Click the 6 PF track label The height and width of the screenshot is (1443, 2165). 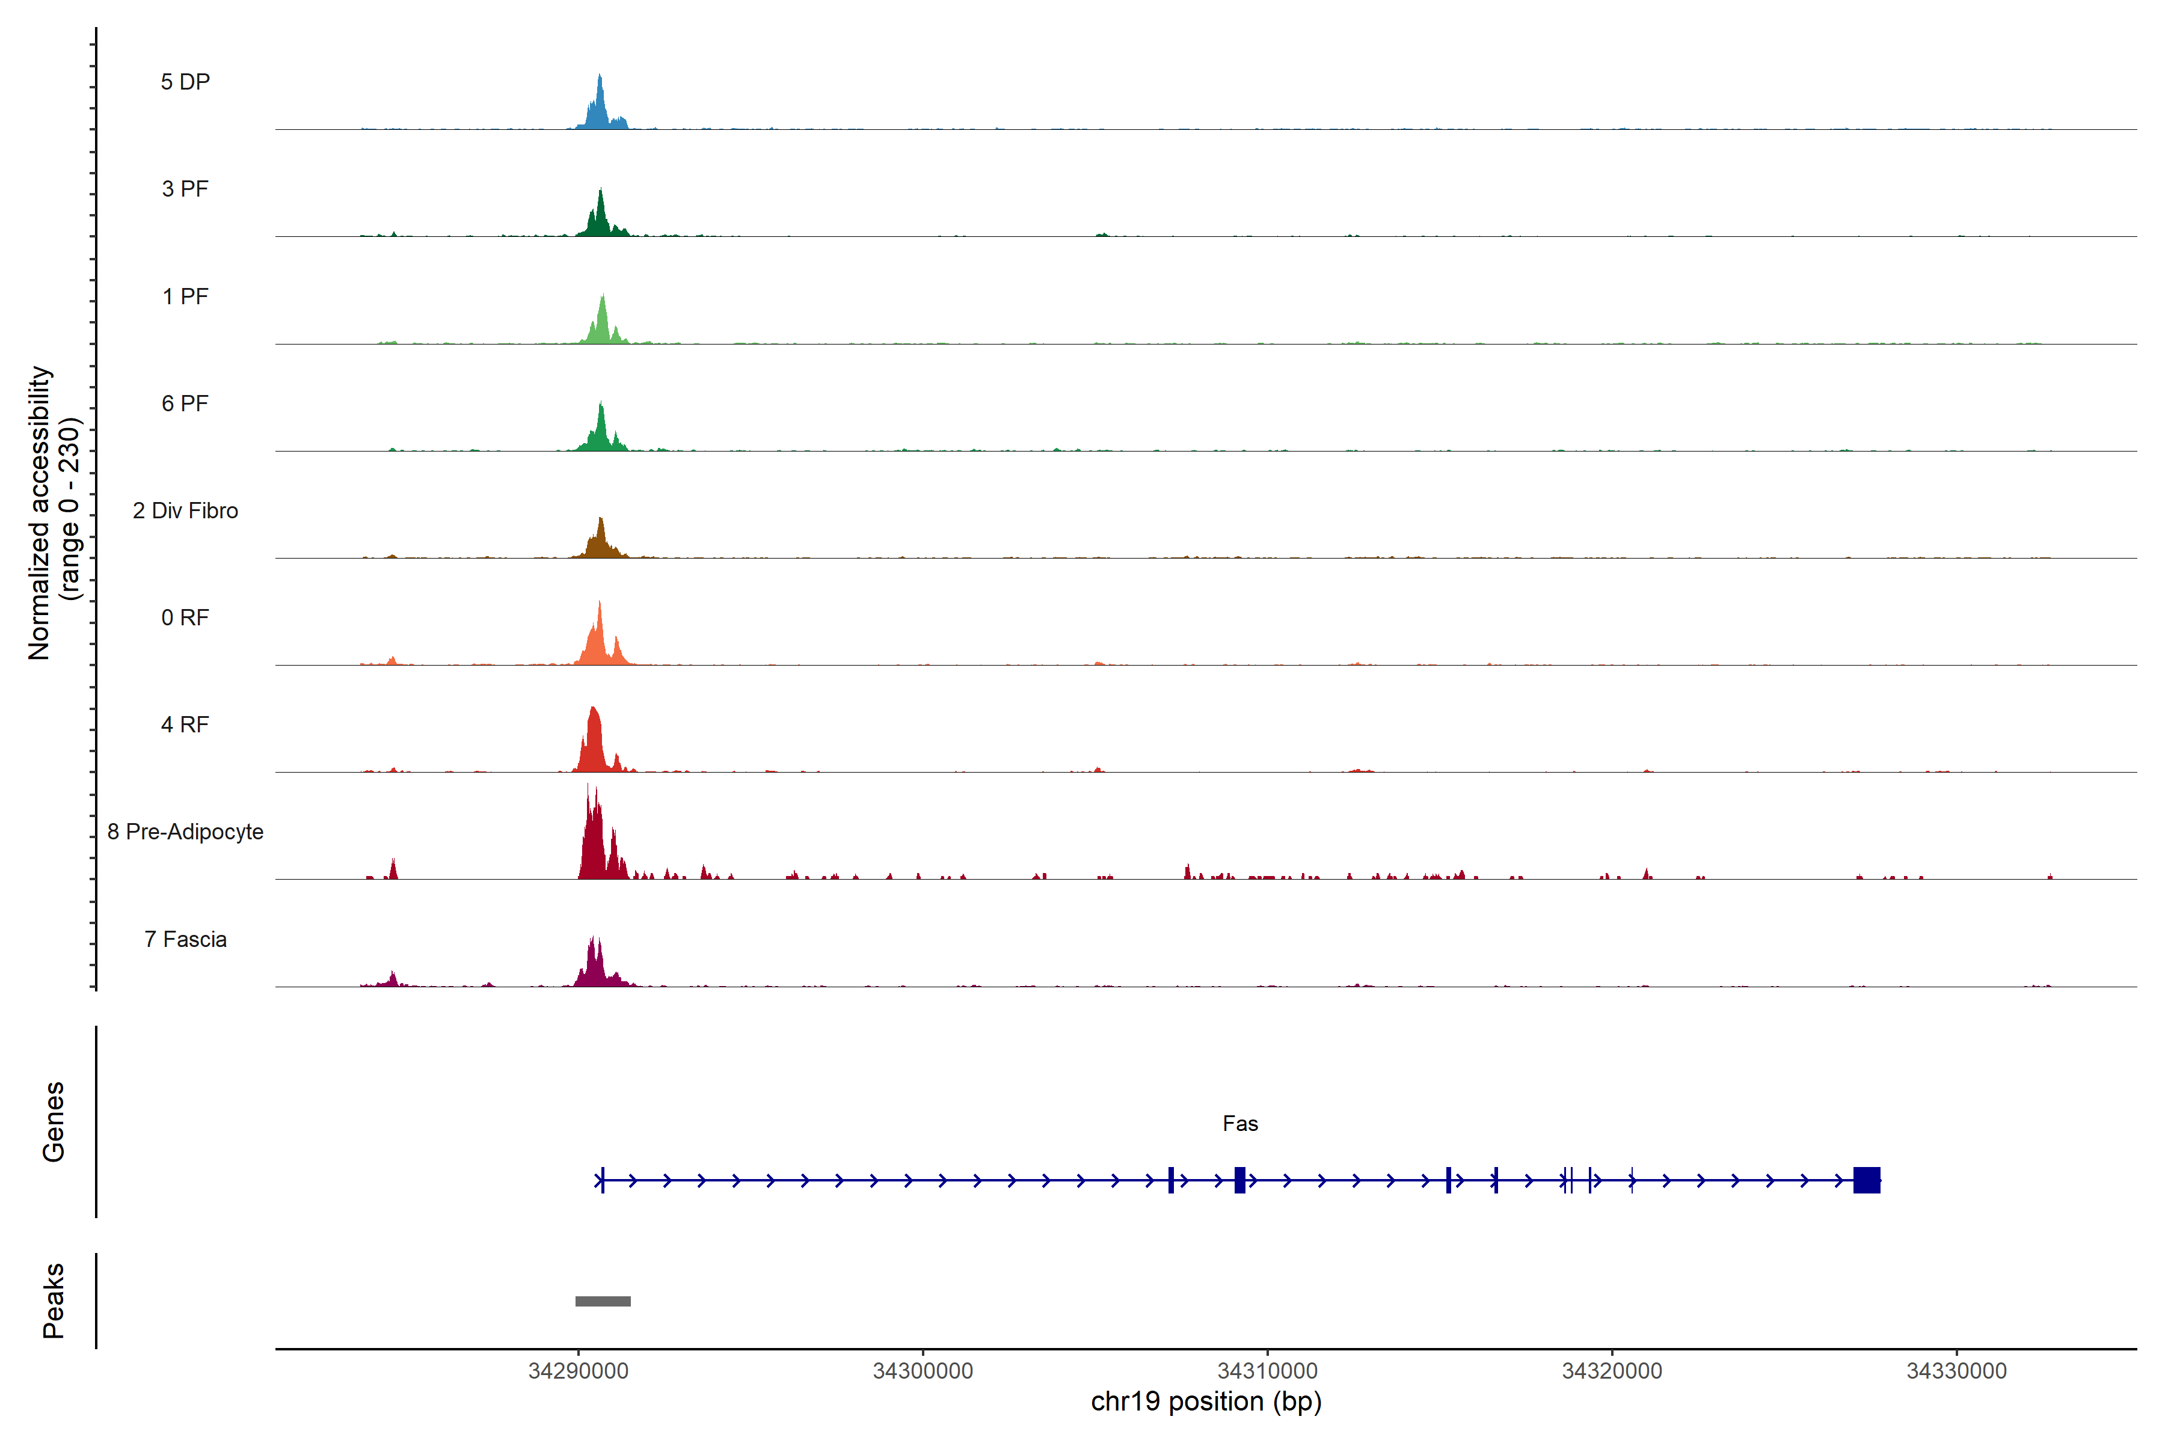pyautogui.click(x=185, y=403)
